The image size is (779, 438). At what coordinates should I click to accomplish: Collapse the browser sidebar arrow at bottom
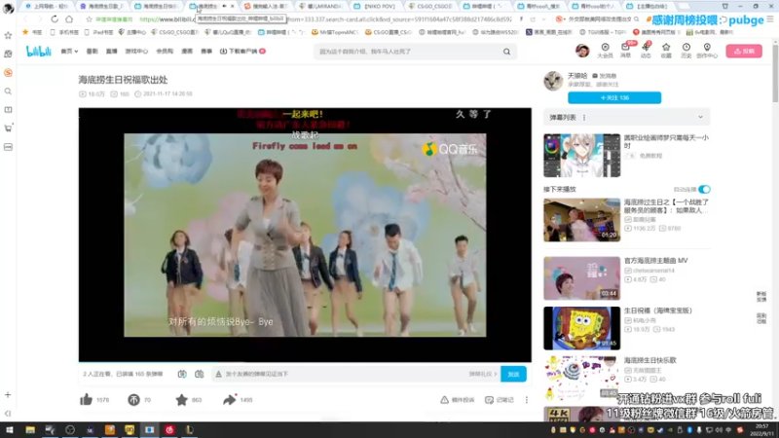(x=8, y=413)
